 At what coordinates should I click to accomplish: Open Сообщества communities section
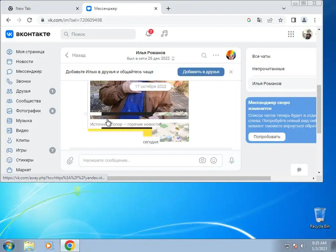coord(28,101)
